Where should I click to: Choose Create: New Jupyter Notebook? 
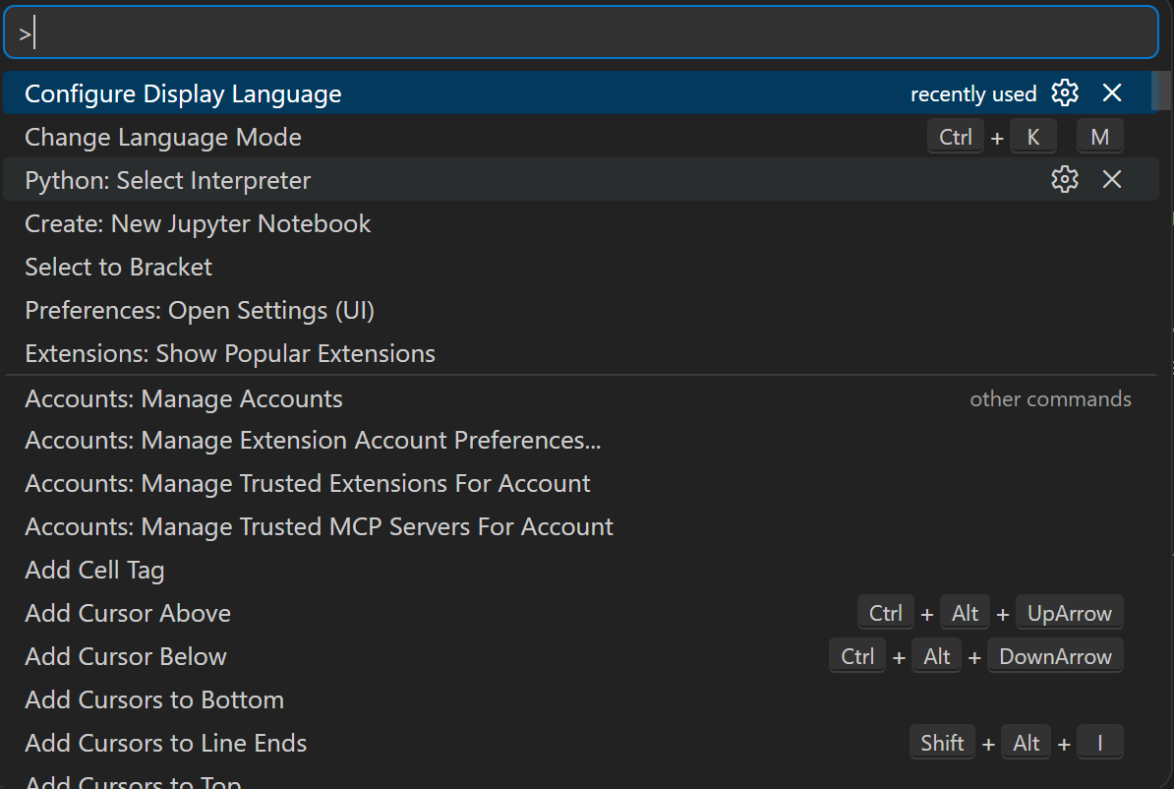click(x=581, y=223)
